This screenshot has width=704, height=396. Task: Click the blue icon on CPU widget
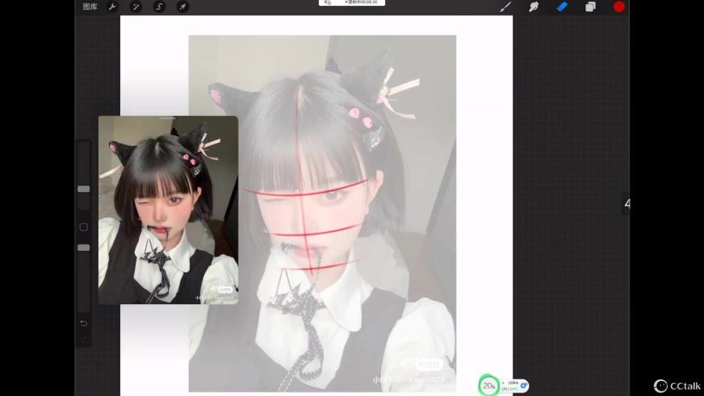tap(523, 386)
